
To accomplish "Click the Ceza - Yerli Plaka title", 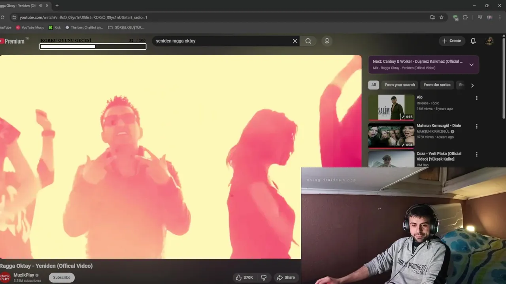I will [x=439, y=156].
